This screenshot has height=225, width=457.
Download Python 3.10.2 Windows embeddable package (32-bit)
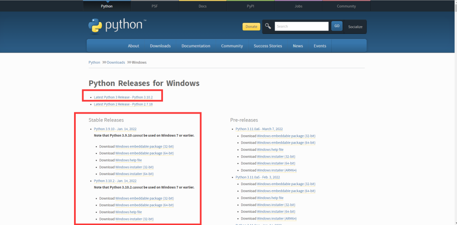tap(145, 198)
